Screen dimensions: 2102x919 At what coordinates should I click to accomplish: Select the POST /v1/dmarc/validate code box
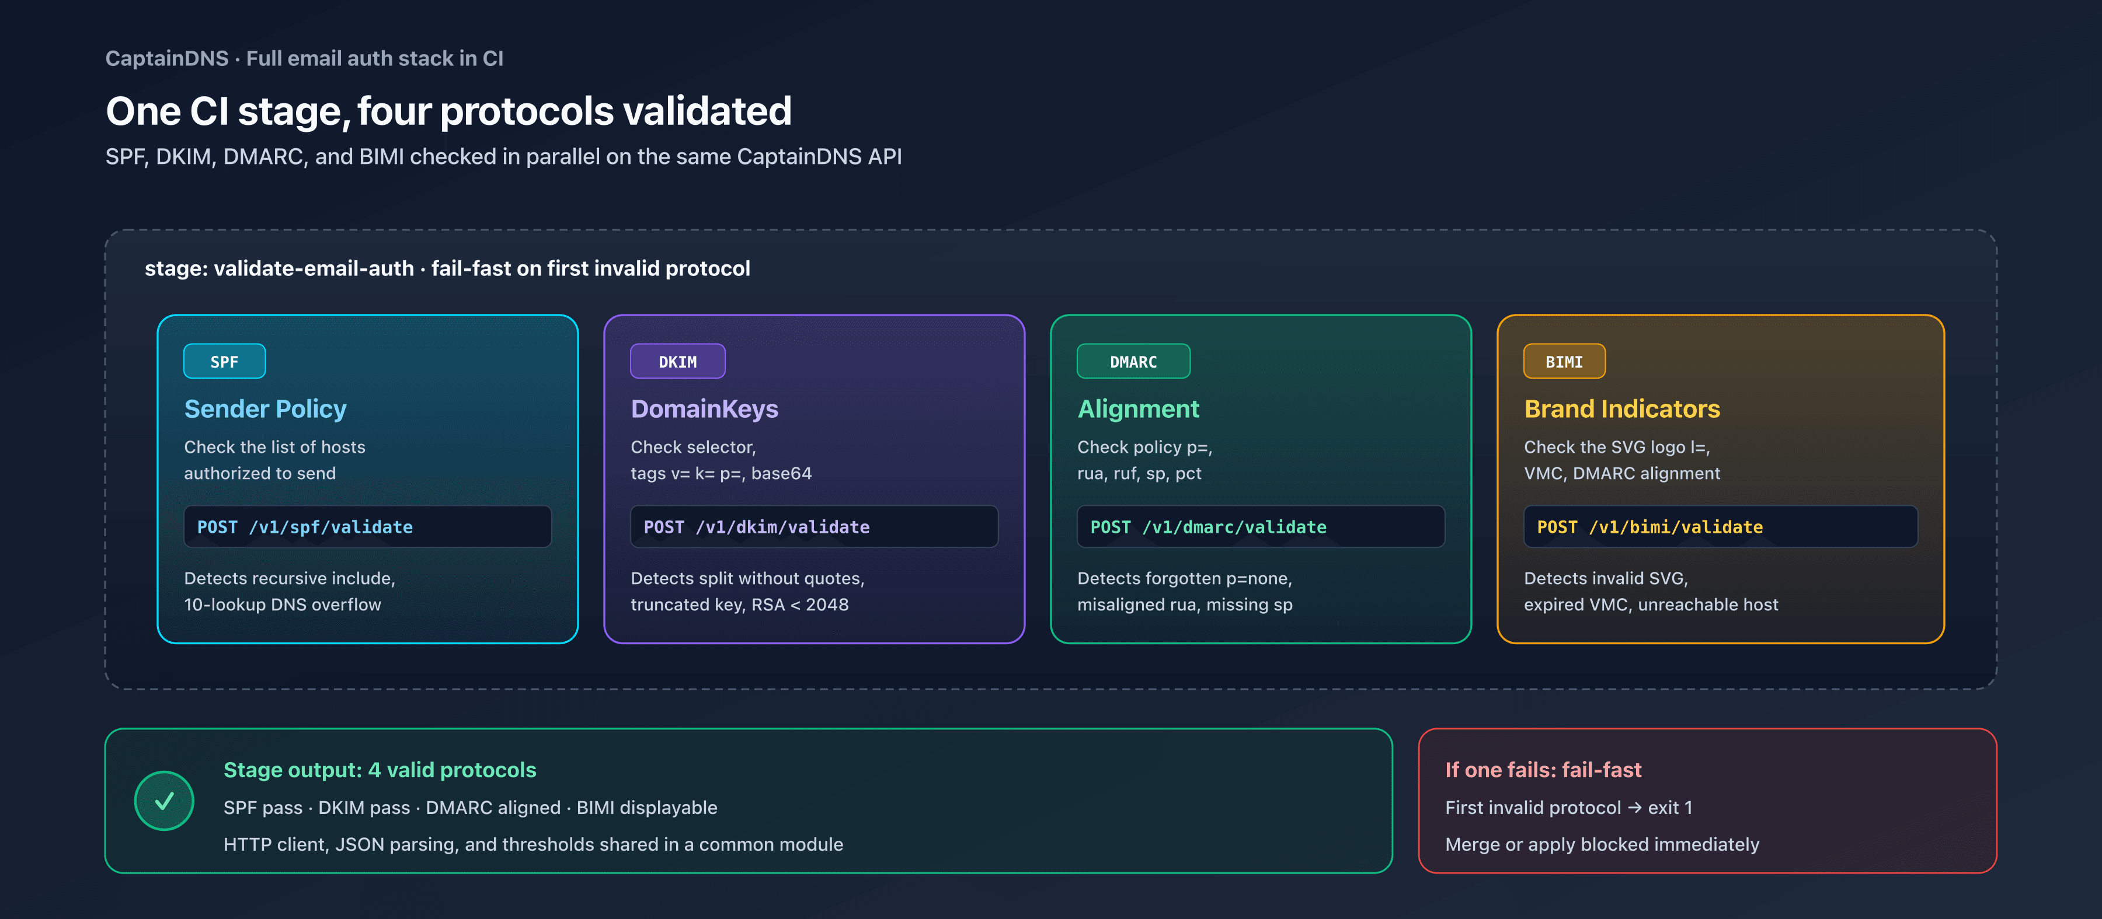(x=1261, y=527)
